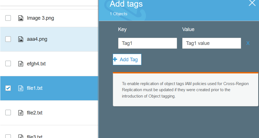Close the Add tags panel
The width and height of the screenshot is (259, 138).
(252, 3)
